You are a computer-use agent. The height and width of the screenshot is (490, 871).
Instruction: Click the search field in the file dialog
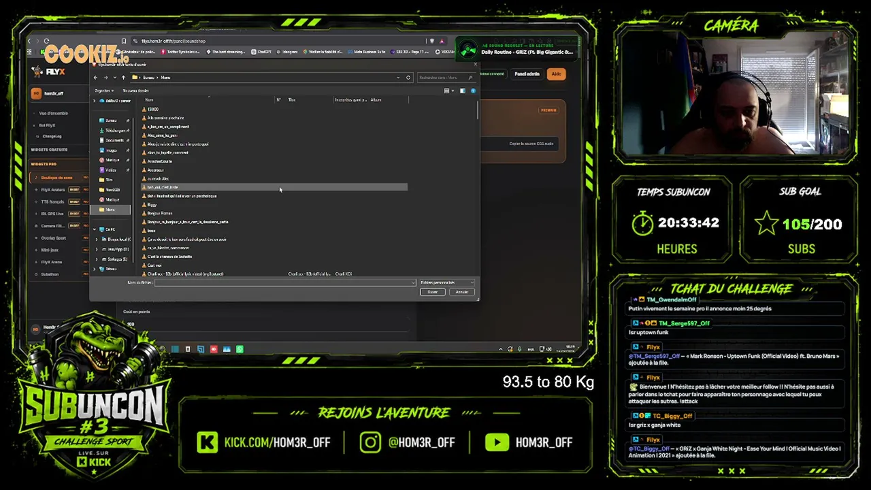click(x=446, y=78)
